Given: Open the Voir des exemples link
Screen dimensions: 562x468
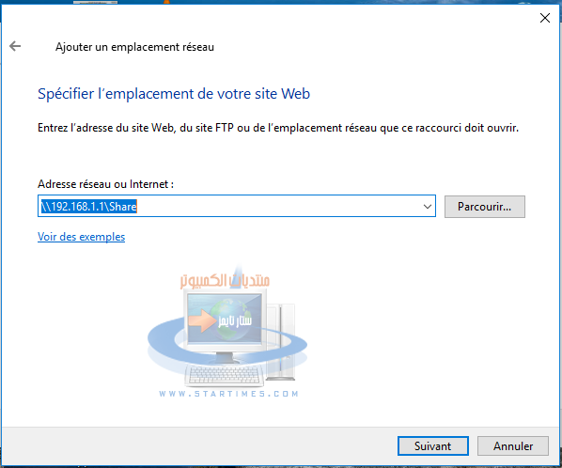Looking at the screenshot, I should click(x=82, y=237).
